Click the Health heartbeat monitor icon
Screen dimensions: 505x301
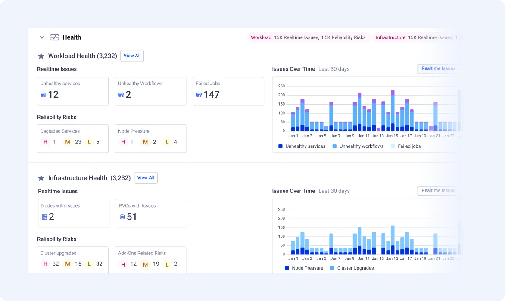tap(54, 37)
